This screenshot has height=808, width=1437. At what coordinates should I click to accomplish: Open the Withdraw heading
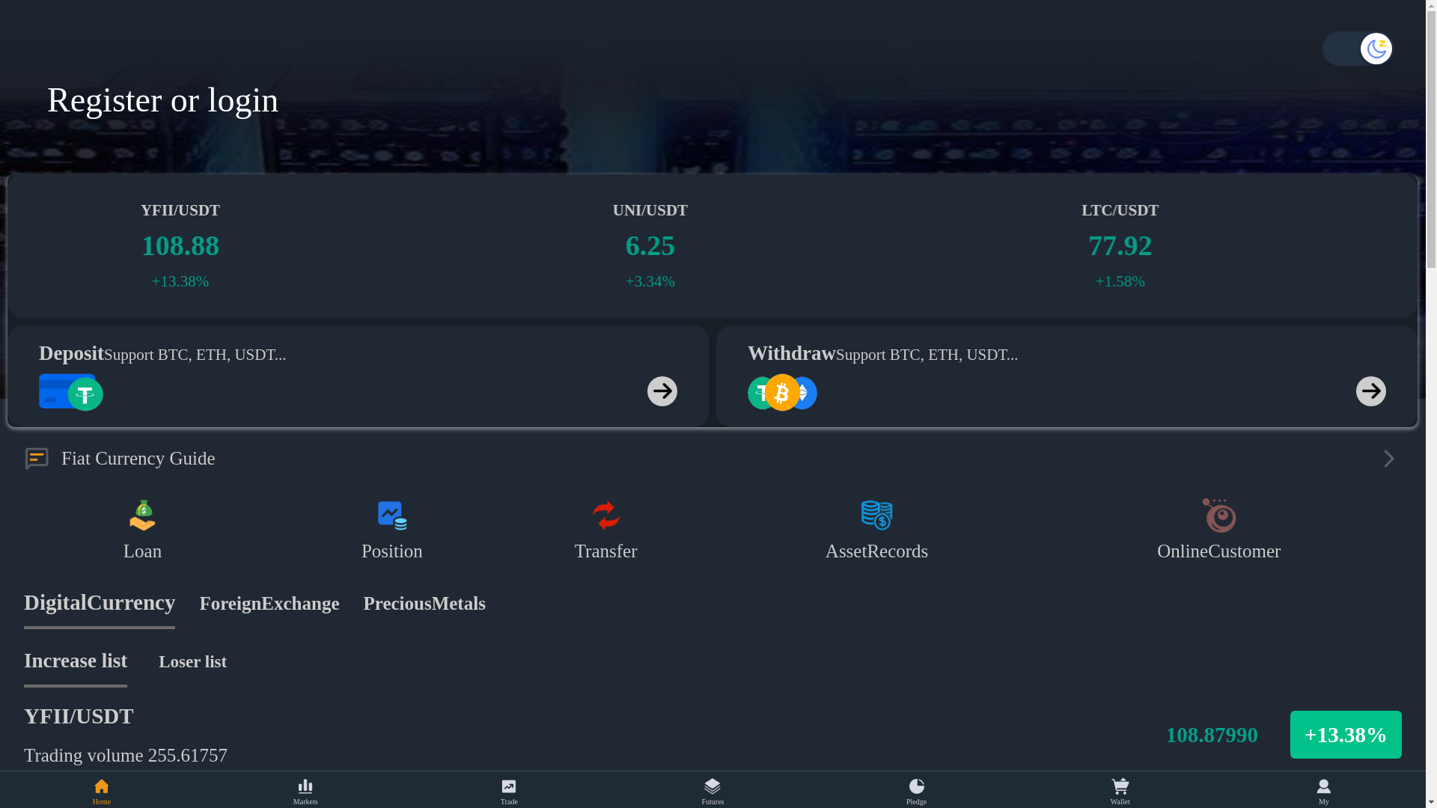point(791,353)
